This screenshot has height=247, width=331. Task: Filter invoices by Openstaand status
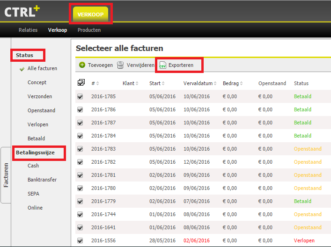point(41,110)
